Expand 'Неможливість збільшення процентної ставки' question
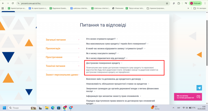 pyautogui.click(x=118, y=84)
